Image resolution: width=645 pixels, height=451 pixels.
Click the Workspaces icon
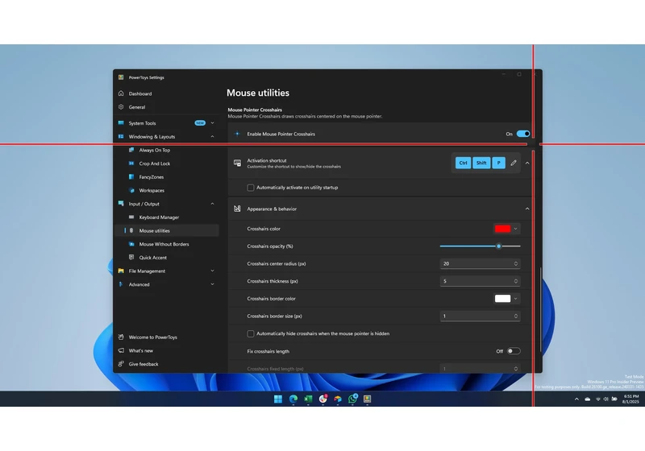(x=131, y=190)
